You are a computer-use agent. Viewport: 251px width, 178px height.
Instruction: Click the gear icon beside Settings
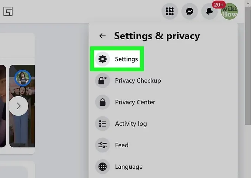coord(102,59)
